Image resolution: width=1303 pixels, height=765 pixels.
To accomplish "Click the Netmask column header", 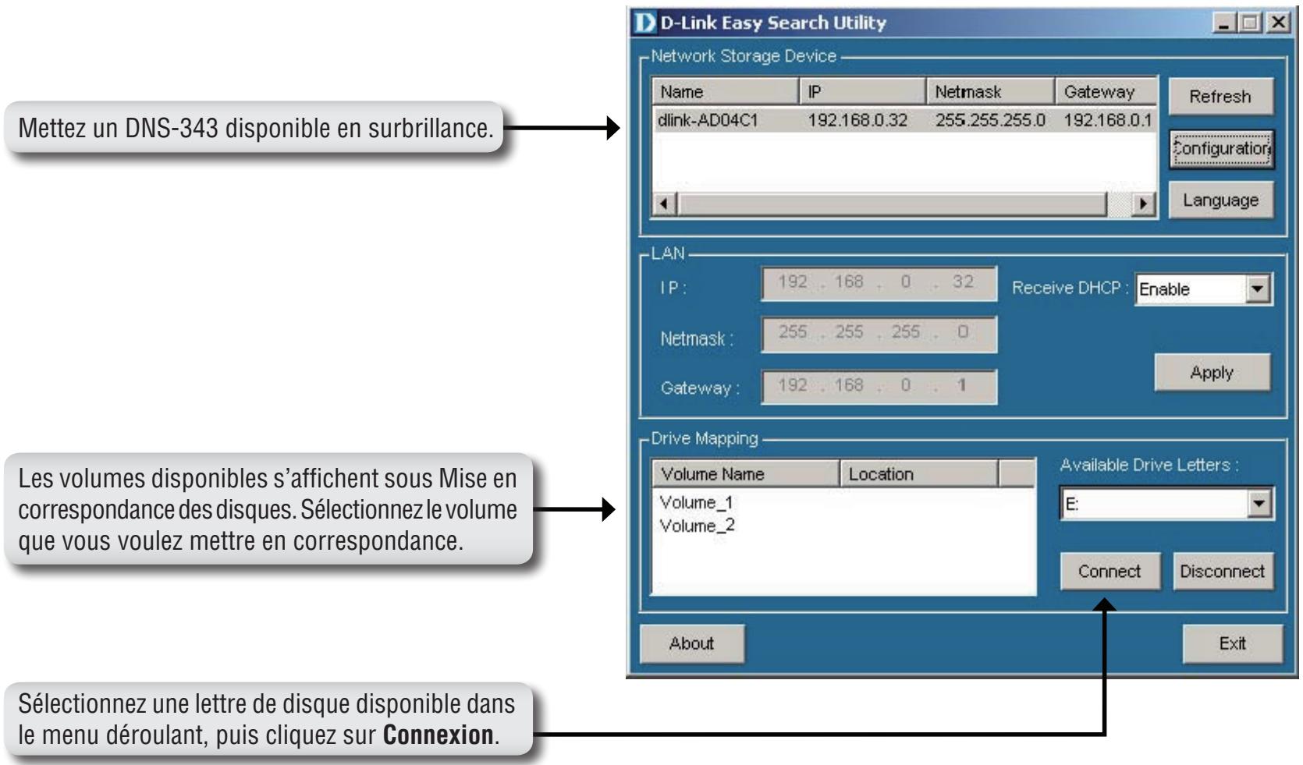I will (x=990, y=92).
